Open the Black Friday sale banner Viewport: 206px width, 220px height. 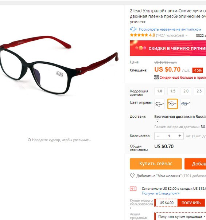pos(168,48)
